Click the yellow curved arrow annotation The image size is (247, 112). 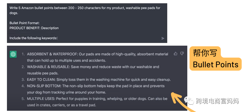[x=181, y=101]
